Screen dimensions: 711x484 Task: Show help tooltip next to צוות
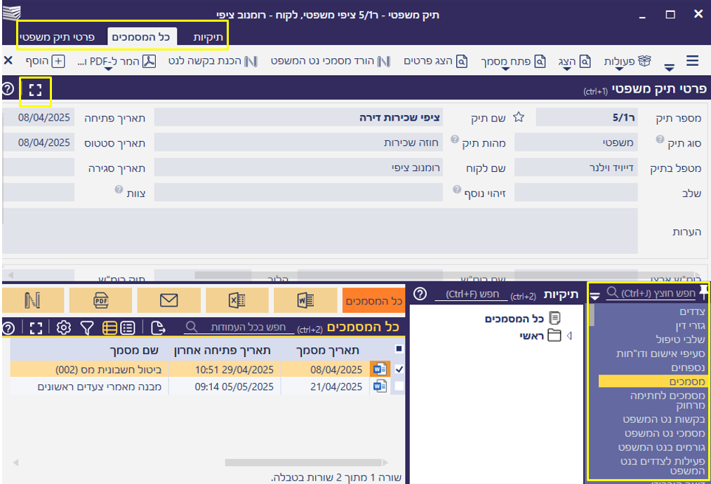click(119, 189)
